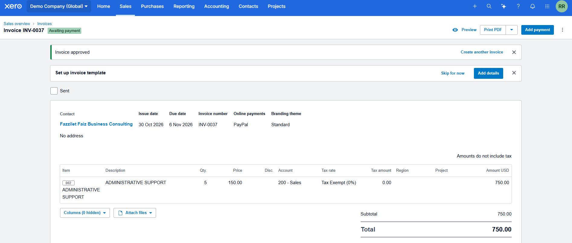Screen dimensions: 572x243
Task: Open invoice options three-dot menu
Action: pos(562,30)
